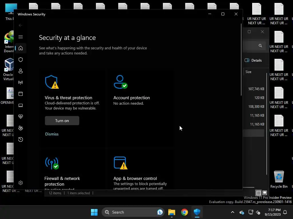Open the hamburger navigation menu

[x=21, y=37]
